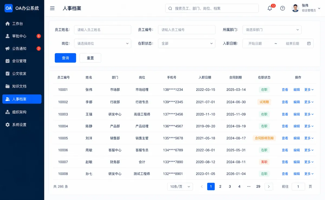Click the 会议管理 calendar icon
Screen dimensions: 325x200
8,61
